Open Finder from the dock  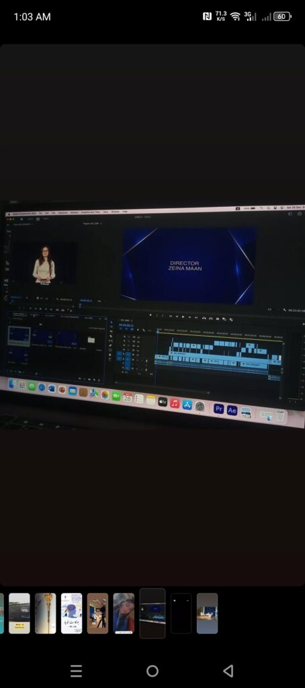[x=12, y=384]
